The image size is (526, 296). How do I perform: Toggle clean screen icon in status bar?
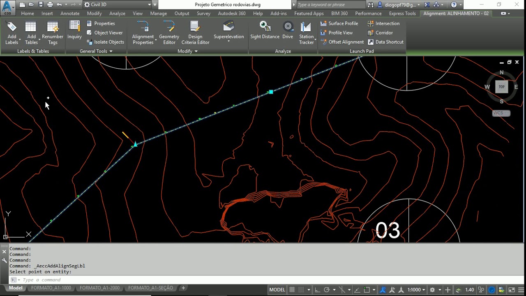511,290
